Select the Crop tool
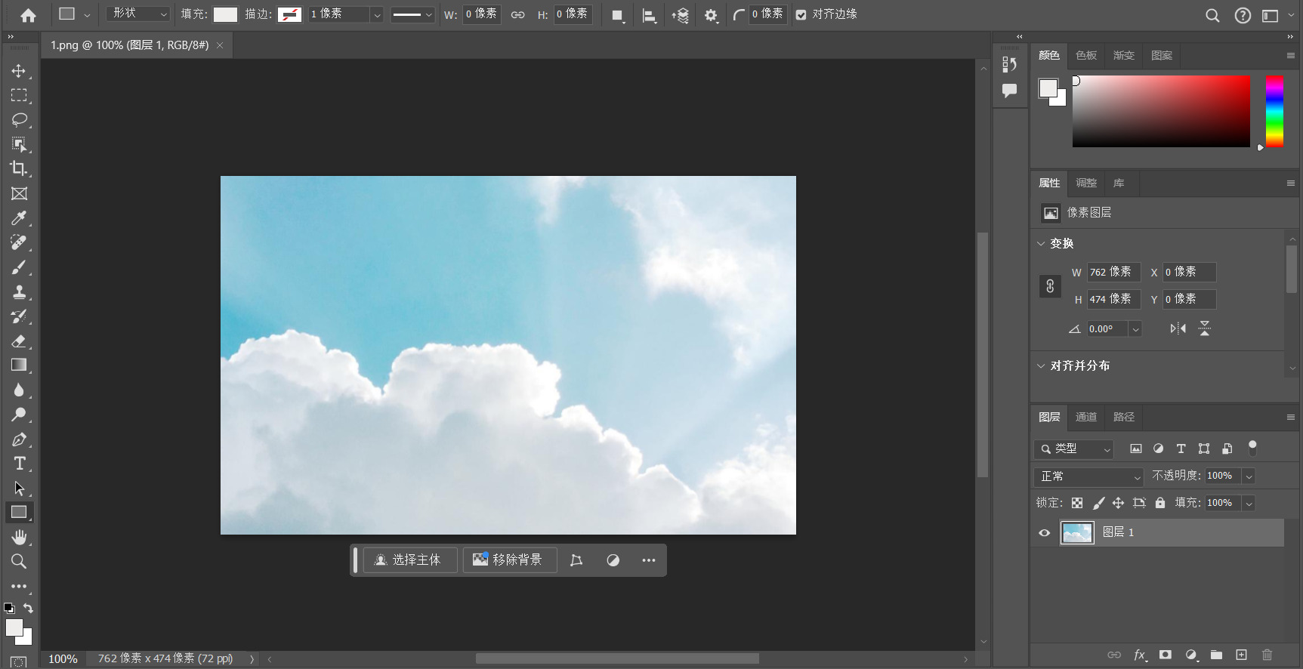 click(x=19, y=168)
